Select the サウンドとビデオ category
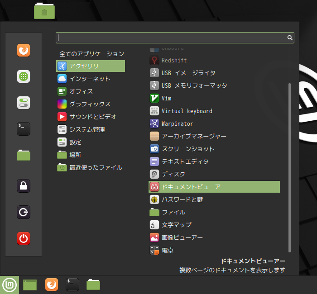Screen dimensions: 317x294 pos(91,117)
